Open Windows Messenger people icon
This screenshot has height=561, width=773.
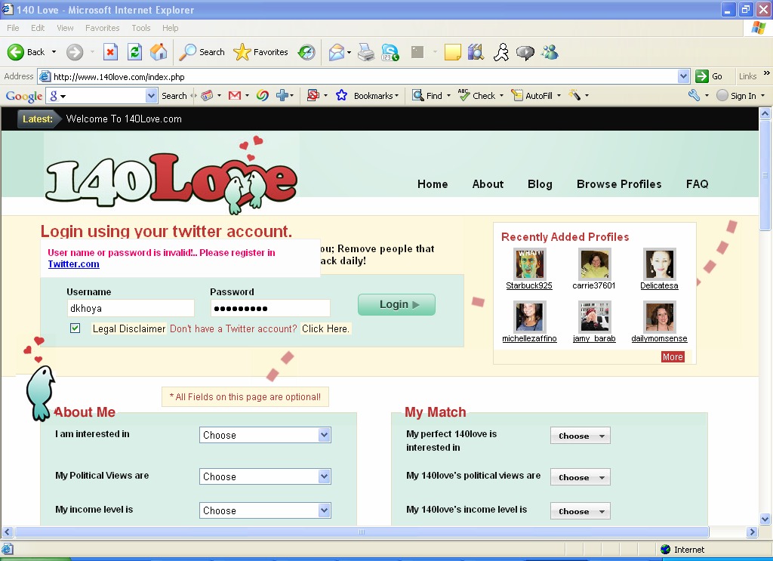[550, 52]
